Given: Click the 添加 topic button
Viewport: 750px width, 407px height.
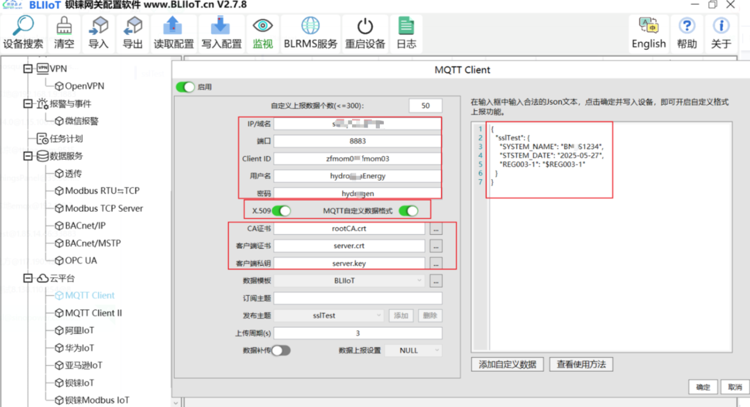Looking at the screenshot, I should coord(401,316).
